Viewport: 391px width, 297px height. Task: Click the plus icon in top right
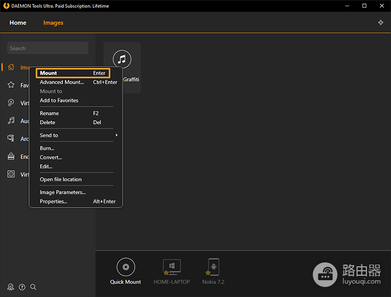[x=380, y=23]
